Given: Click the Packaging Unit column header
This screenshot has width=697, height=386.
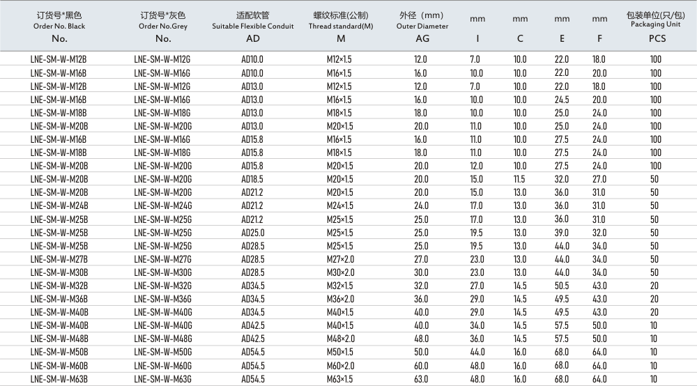Looking at the screenshot, I should (x=656, y=26).
